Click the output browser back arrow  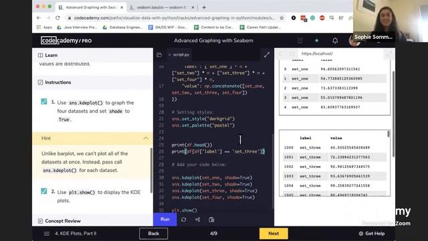[x=281, y=54]
